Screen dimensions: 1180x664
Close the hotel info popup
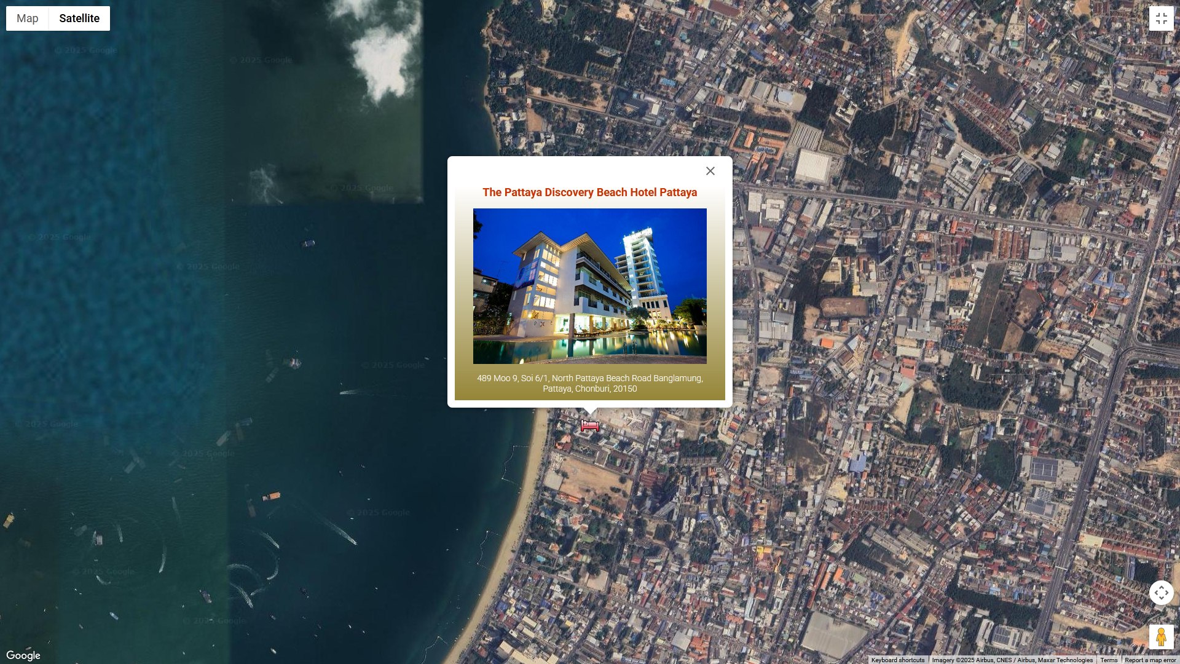710,172
